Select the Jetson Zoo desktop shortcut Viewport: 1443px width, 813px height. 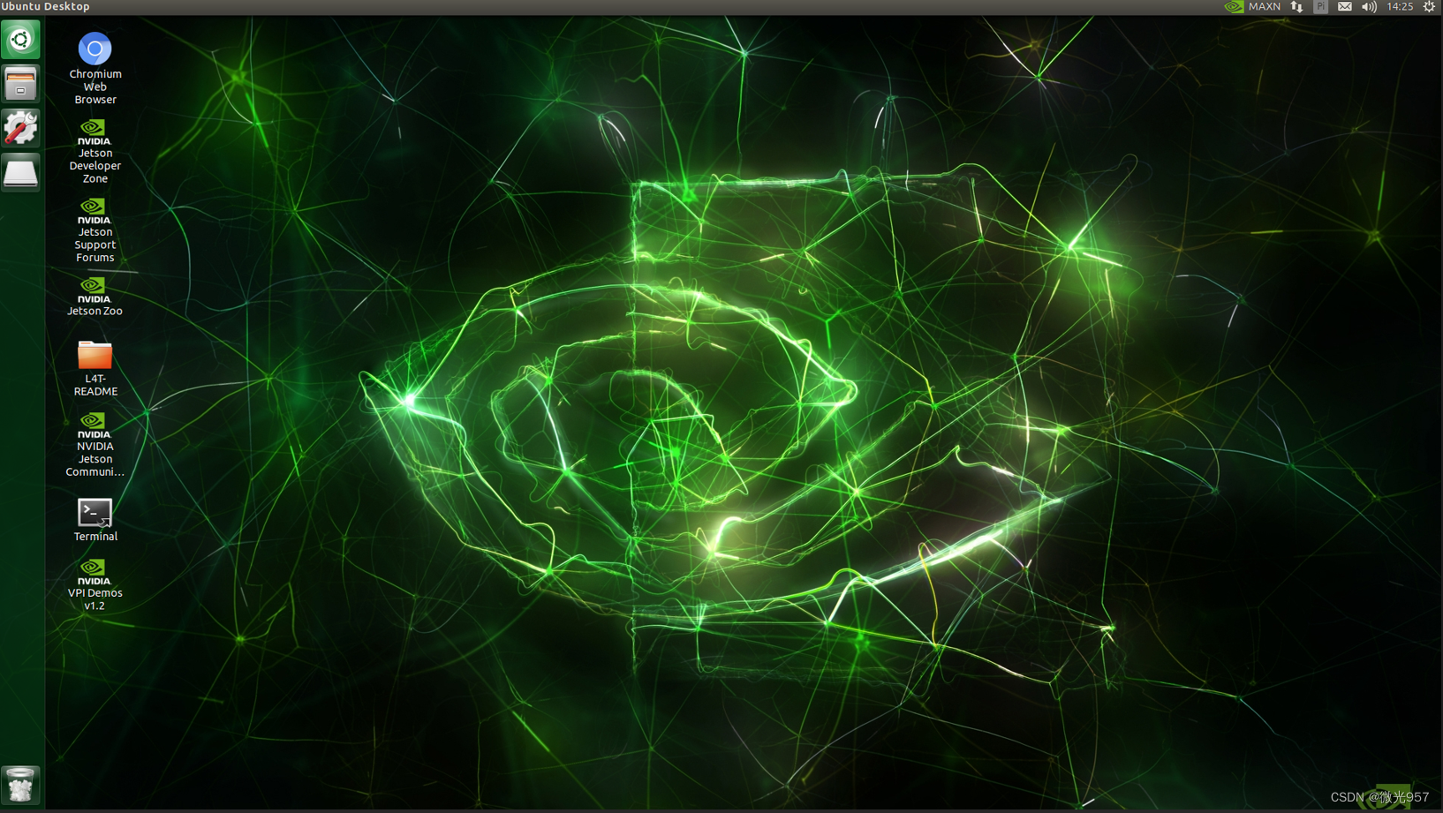pos(94,297)
